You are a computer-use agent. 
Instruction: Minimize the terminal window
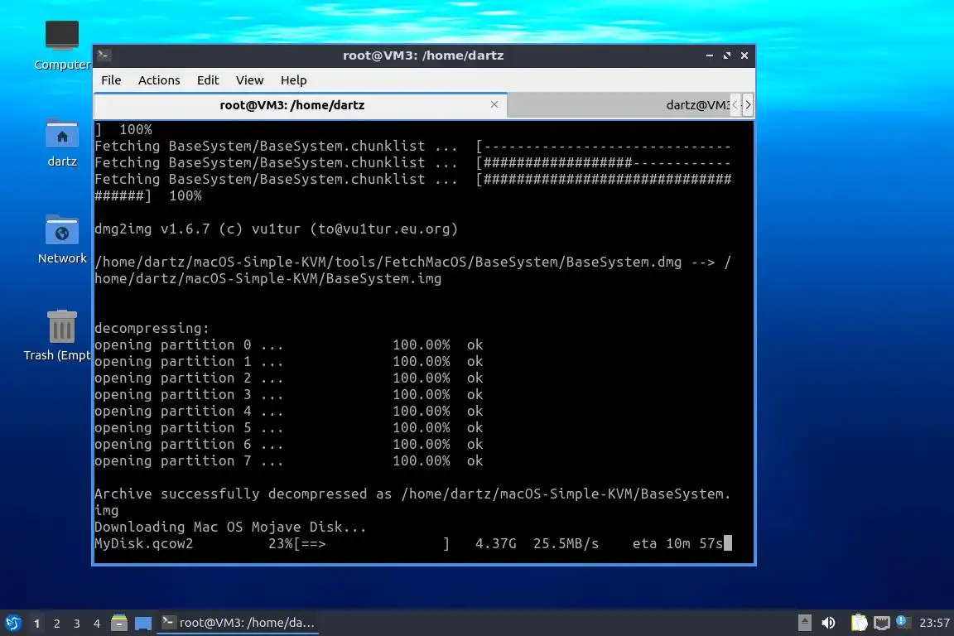point(710,55)
